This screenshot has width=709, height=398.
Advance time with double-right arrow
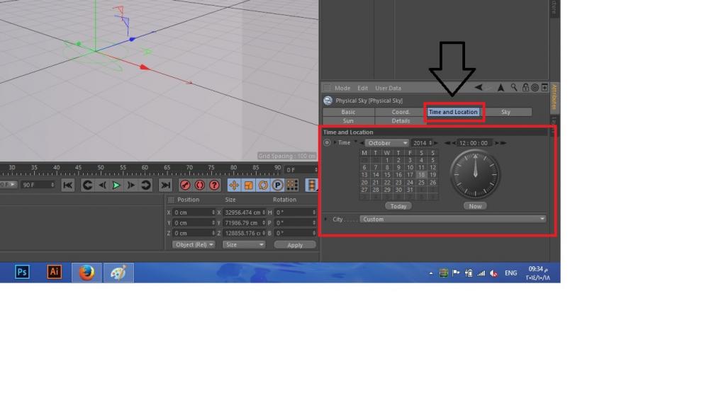503,143
